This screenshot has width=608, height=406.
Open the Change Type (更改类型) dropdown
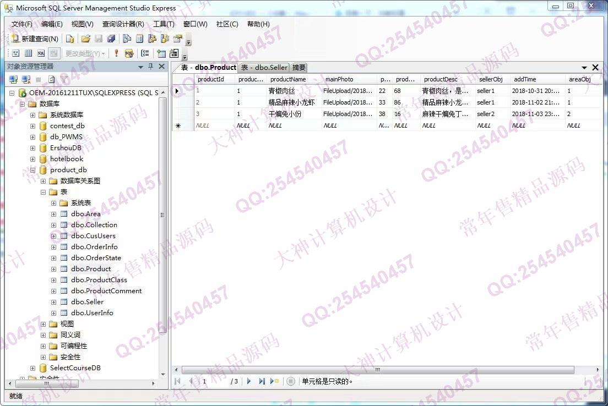coord(85,53)
